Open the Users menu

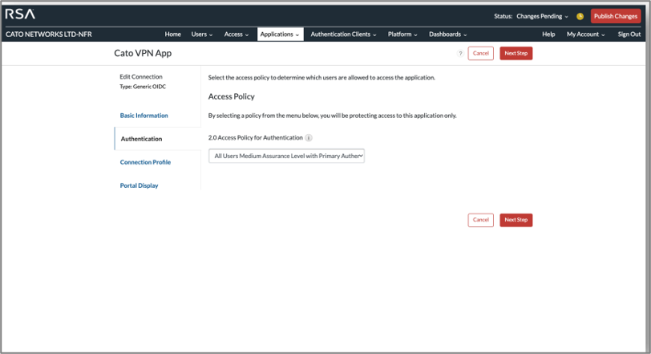point(202,34)
